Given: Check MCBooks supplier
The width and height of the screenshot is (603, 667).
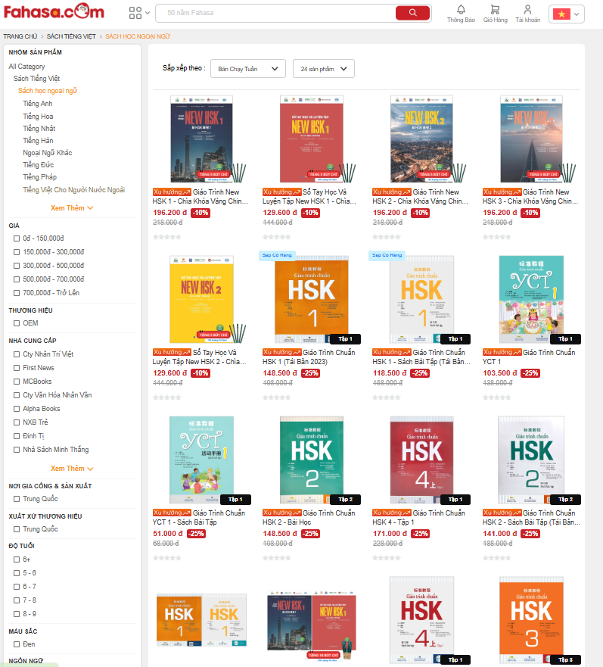Looking at the screenshot, I should click(17, 381).
